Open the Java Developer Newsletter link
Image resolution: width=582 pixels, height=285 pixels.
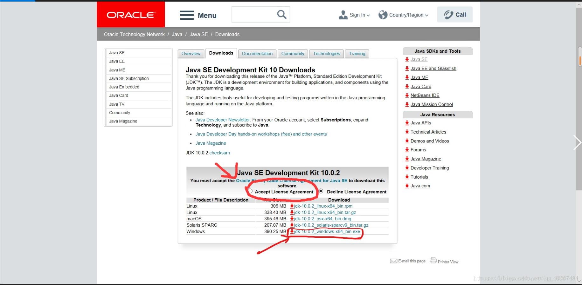[223, 120]
